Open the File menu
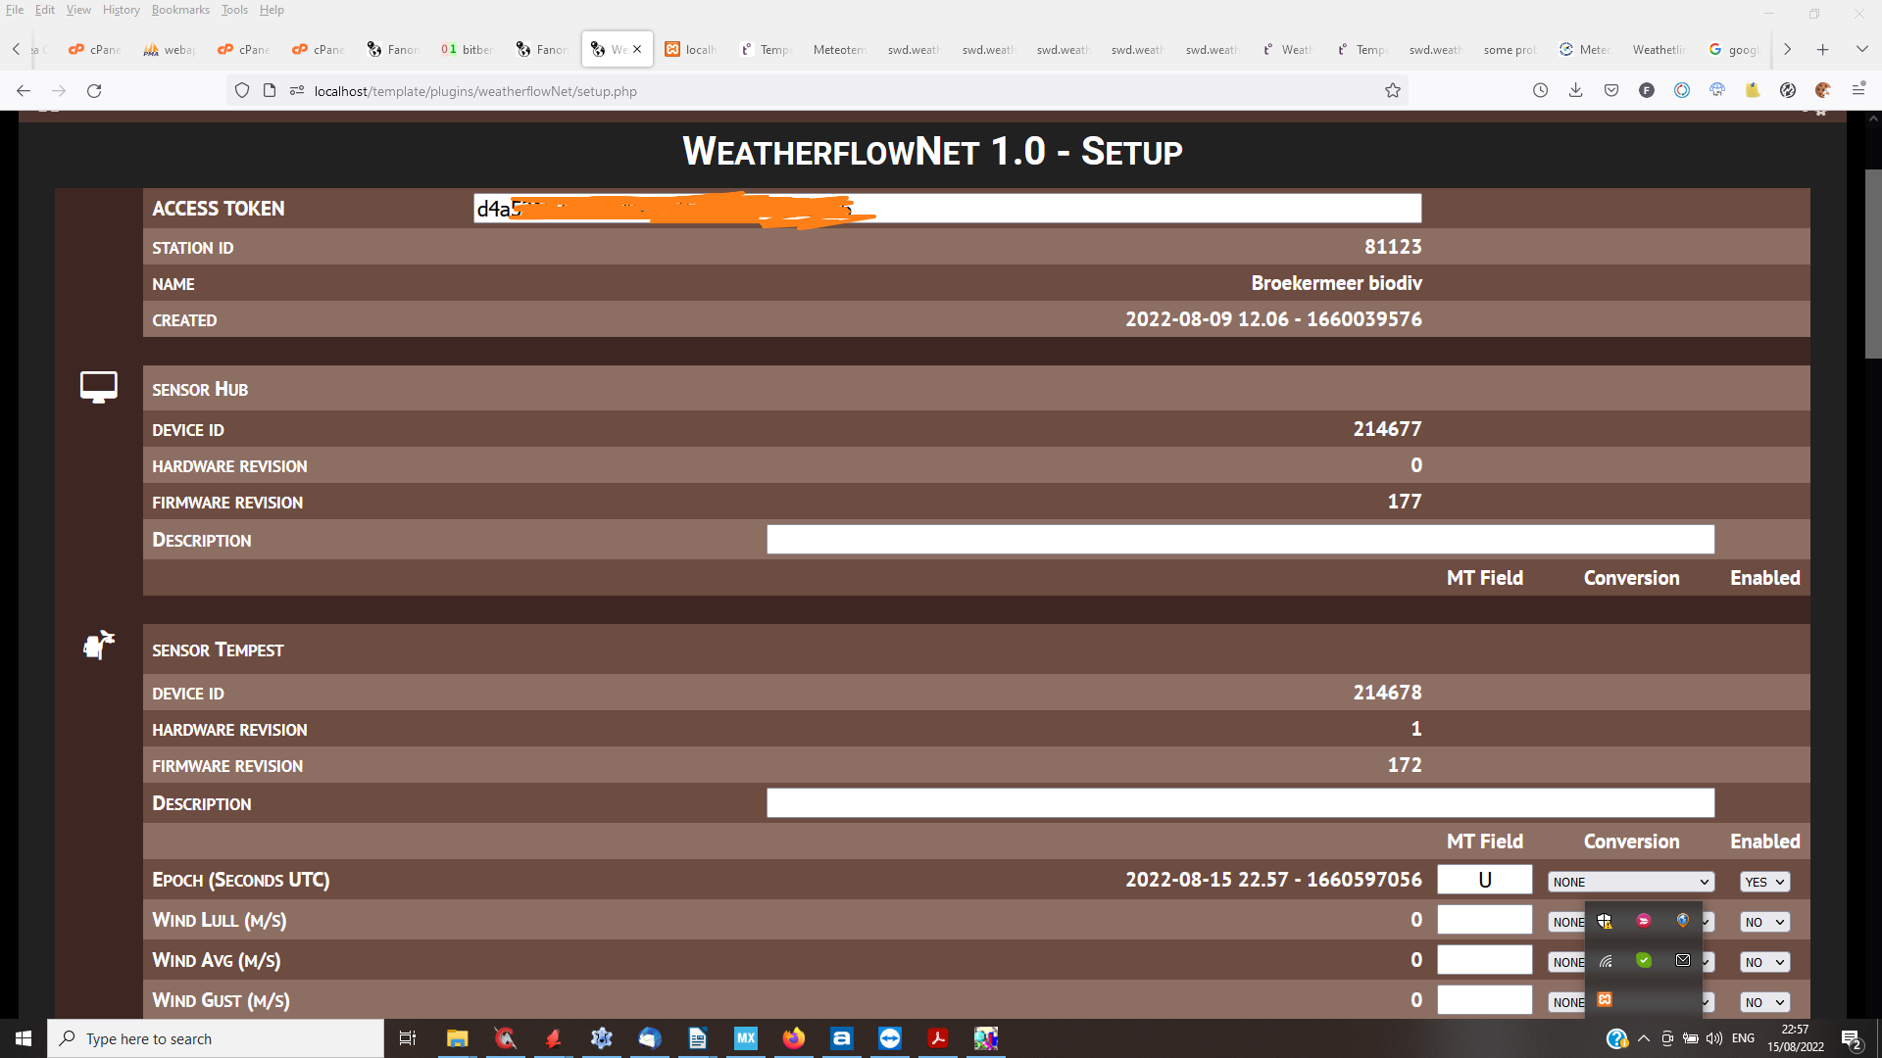The width and height of the screenshot is (1882, 1058). click(15, 10)
